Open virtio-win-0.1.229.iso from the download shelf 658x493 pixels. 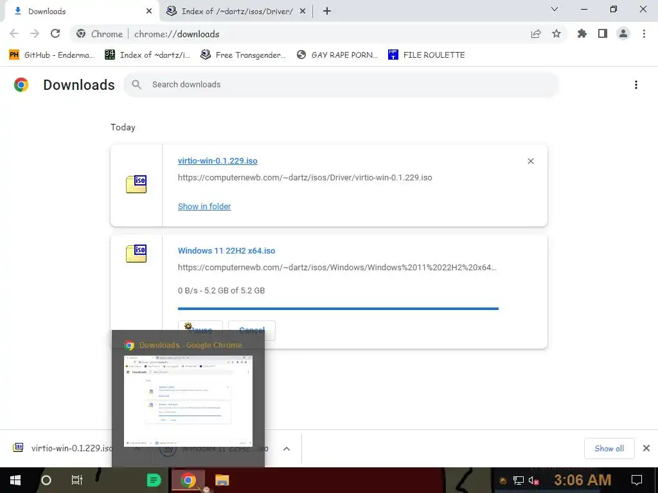coord(72,448)
